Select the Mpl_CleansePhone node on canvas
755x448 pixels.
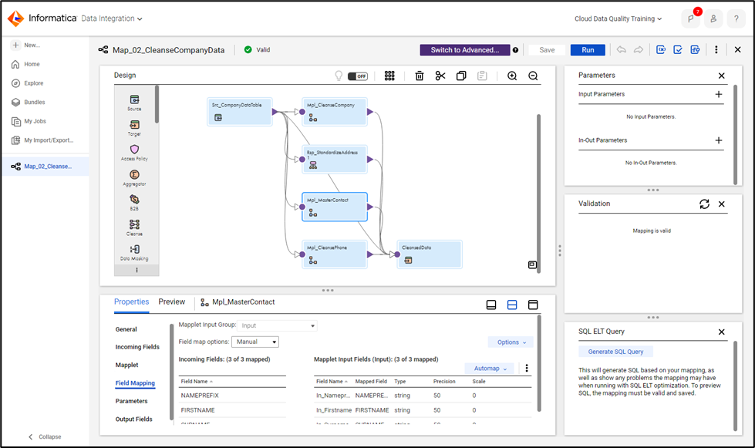tap(335, 254)
